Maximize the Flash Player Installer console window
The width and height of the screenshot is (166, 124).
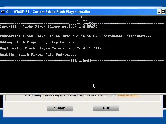pyautogui.click(x=163, y=12)
